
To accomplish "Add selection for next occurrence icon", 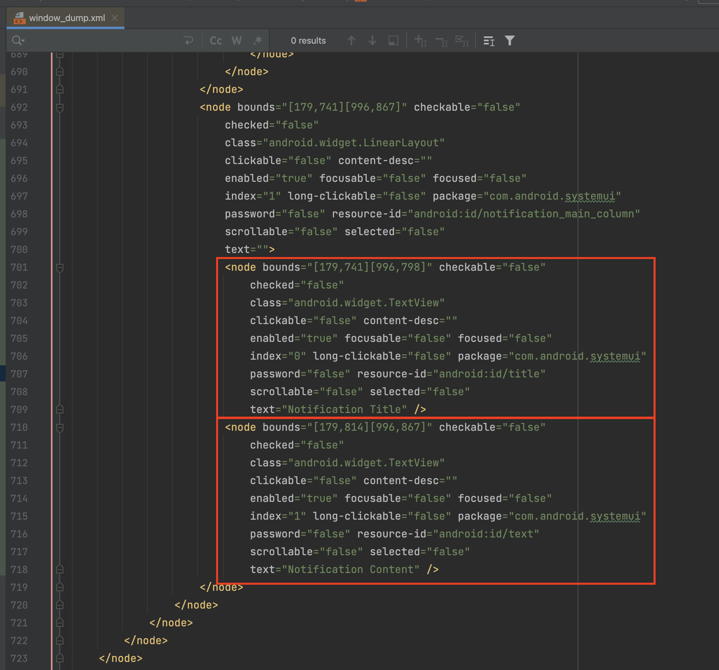I will coord(420,40).
